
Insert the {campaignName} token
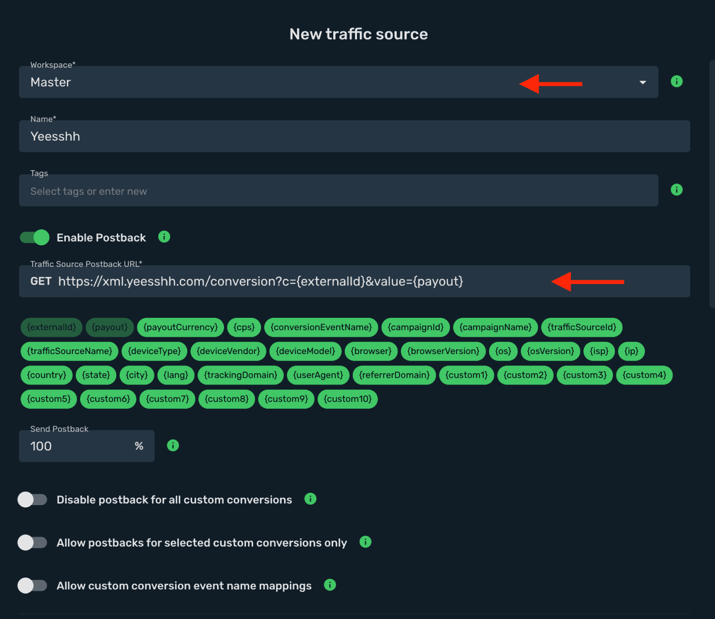[495, 327]
